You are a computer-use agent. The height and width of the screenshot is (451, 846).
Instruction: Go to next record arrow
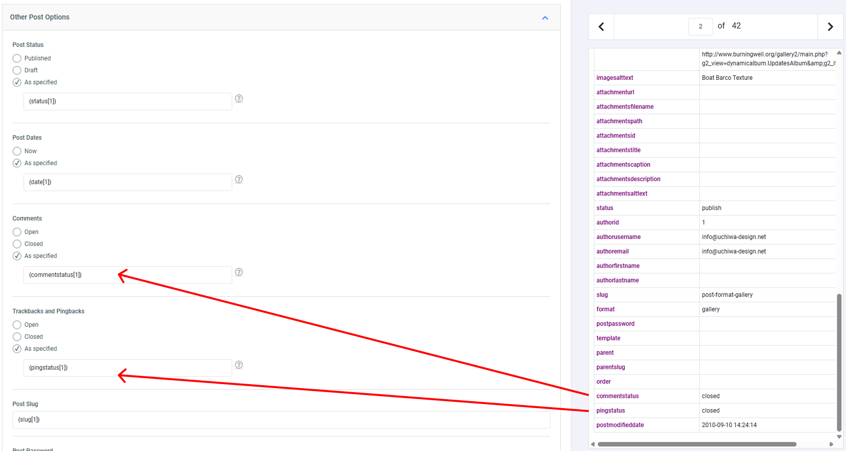830,27
